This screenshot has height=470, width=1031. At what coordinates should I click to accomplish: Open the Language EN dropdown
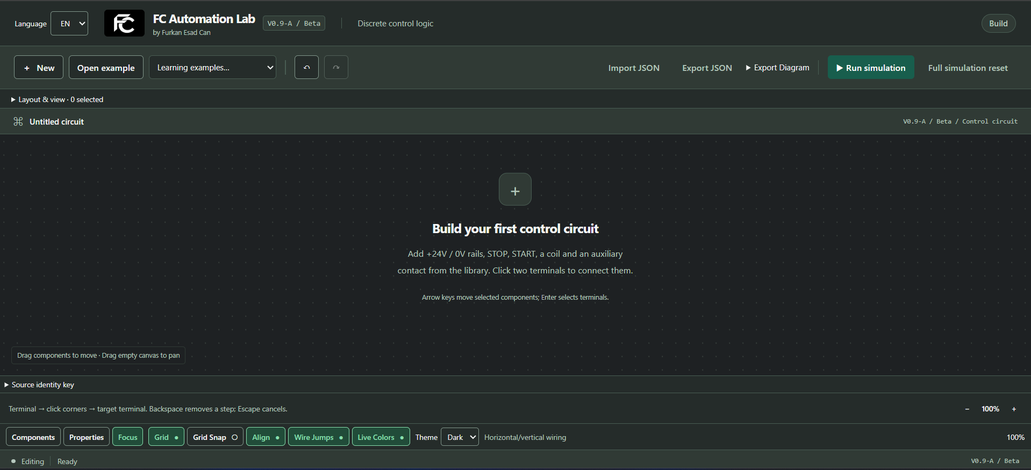click(69, 24)
